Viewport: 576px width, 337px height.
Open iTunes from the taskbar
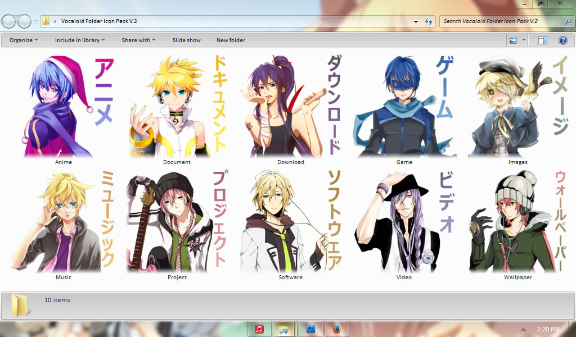pyautogui.click(x=259, y=329)
